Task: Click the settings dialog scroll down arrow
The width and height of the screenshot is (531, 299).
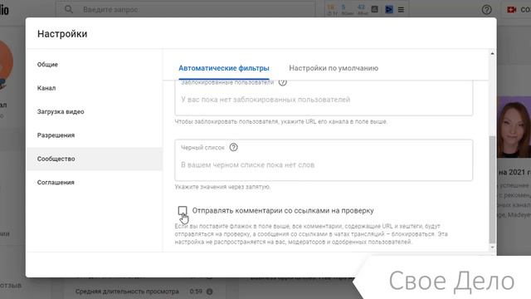Action: [492, 248]
